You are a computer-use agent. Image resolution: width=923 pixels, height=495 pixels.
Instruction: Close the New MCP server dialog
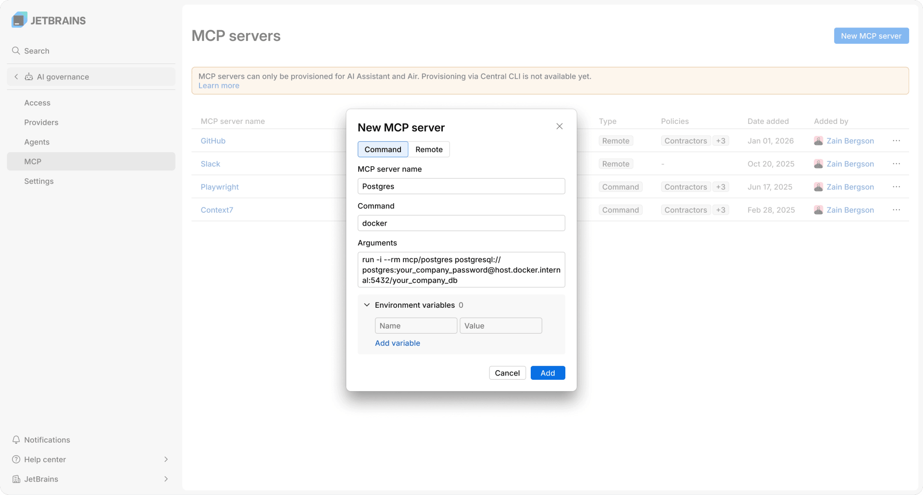pyautogui.click(x=560, y=126)
